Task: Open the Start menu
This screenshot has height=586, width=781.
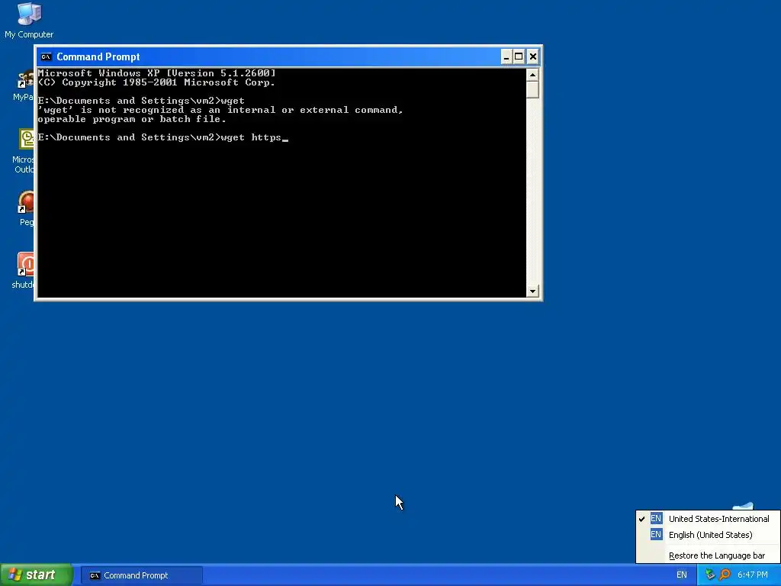Action: tap(37, 575)
